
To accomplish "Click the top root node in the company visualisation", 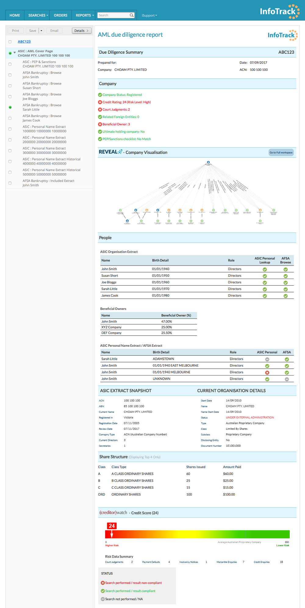I will click(x=208, y=163).
